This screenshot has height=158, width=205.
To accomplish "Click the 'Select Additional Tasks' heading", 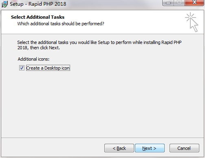I will 37,17.
